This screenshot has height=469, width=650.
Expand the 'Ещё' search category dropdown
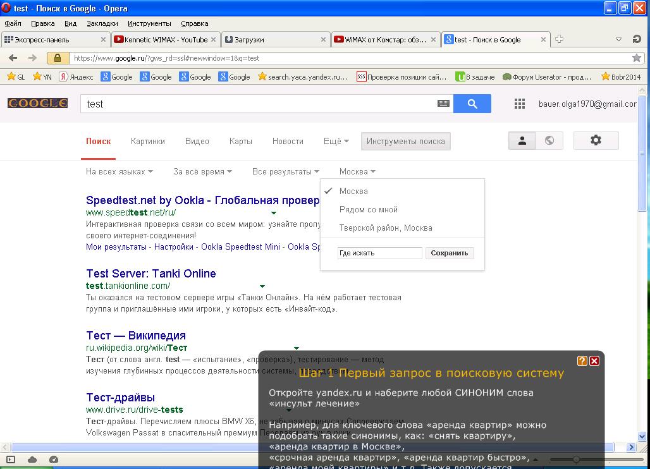pyautogui.click(x=336, y=142)
